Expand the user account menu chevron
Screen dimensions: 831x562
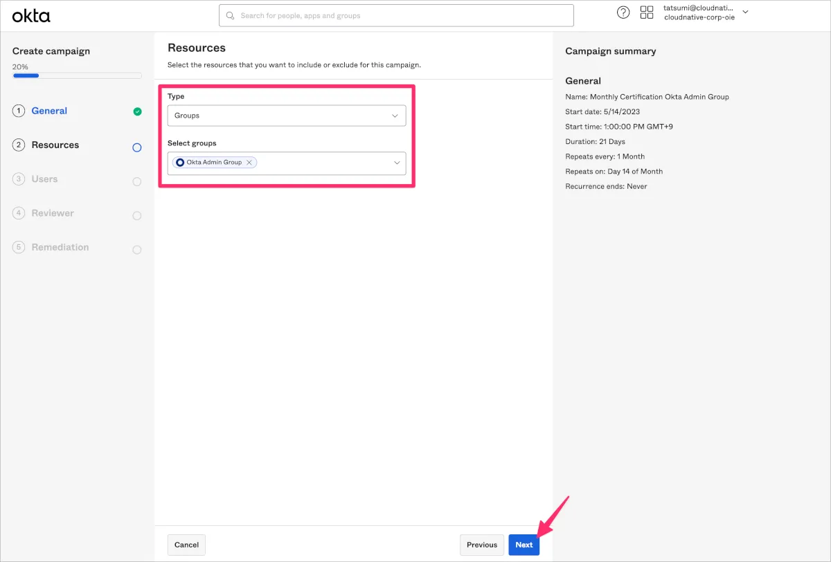coord(745,12)
